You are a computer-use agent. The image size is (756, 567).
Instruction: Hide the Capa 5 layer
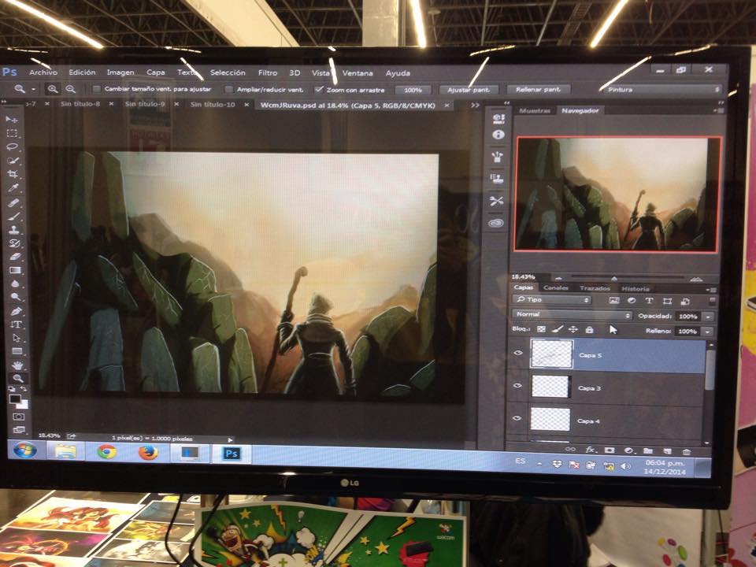[518, 353]
